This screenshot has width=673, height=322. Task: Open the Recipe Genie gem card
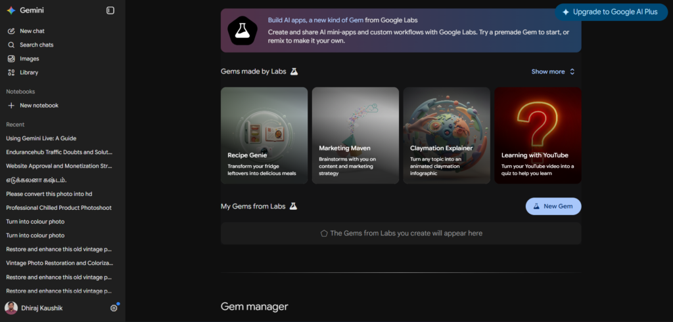pyautogui.click(x=264, y=135)
